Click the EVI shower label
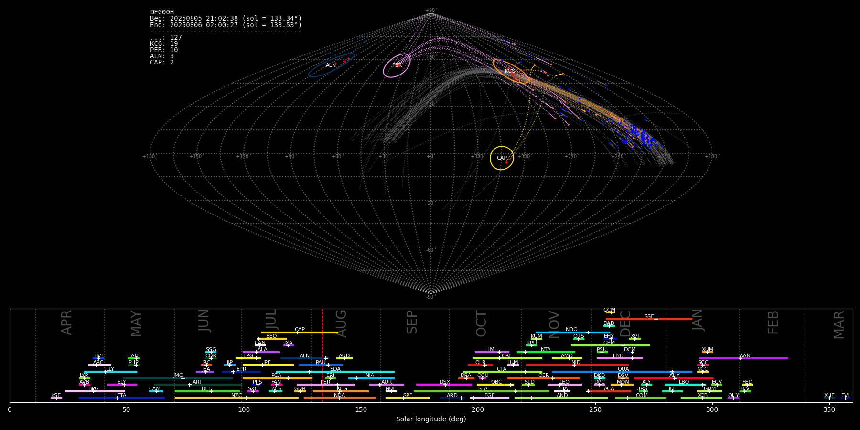This screenshot has width=860, height=430. pyautogui.click(x=845, y=396)
